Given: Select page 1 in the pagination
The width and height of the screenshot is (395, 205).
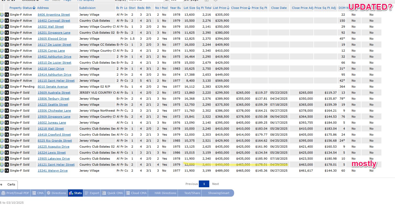Looking at the screenshot, I should [x=204, y=184].
